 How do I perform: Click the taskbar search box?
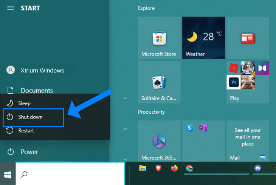coord(70,174)
